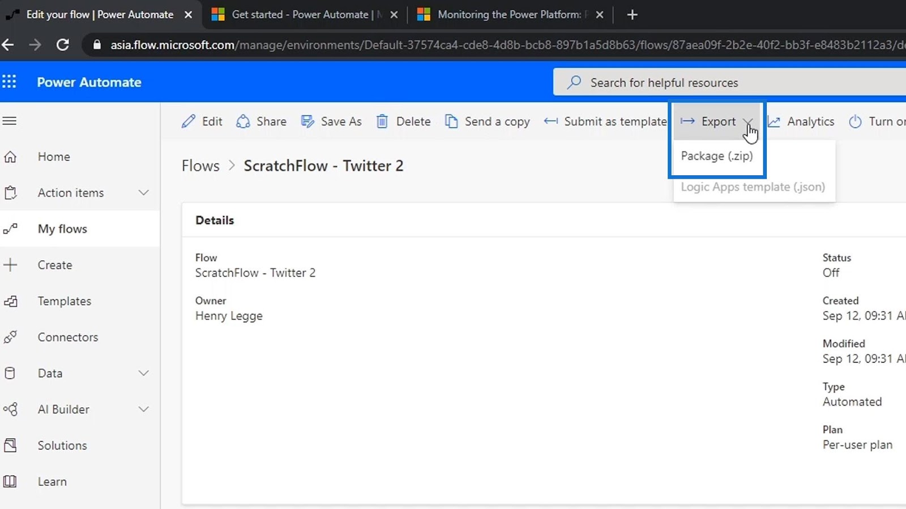906x509 pixels.
Task: Close the Monitoring the Power Platform tab
Action: click(600, 15)
